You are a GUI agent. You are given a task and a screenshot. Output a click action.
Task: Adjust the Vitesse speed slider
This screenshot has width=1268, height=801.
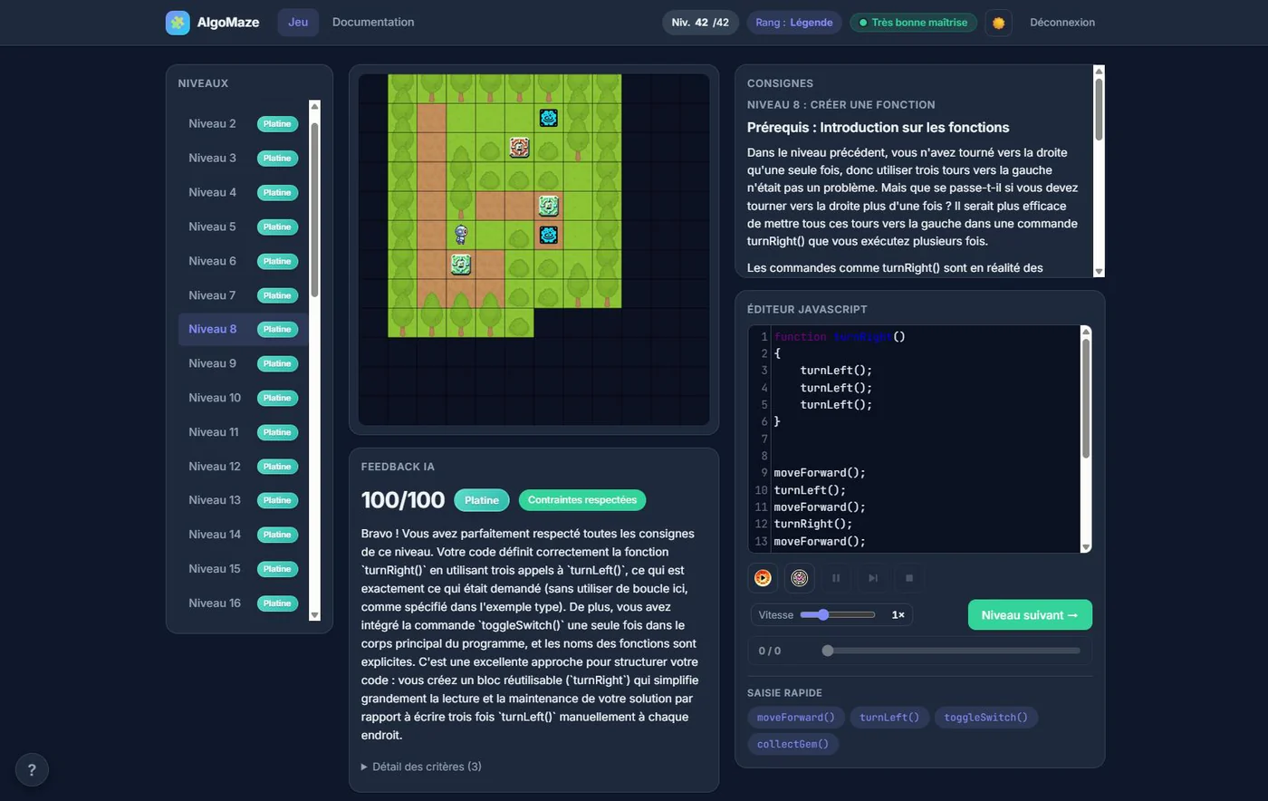click(838, 614)
